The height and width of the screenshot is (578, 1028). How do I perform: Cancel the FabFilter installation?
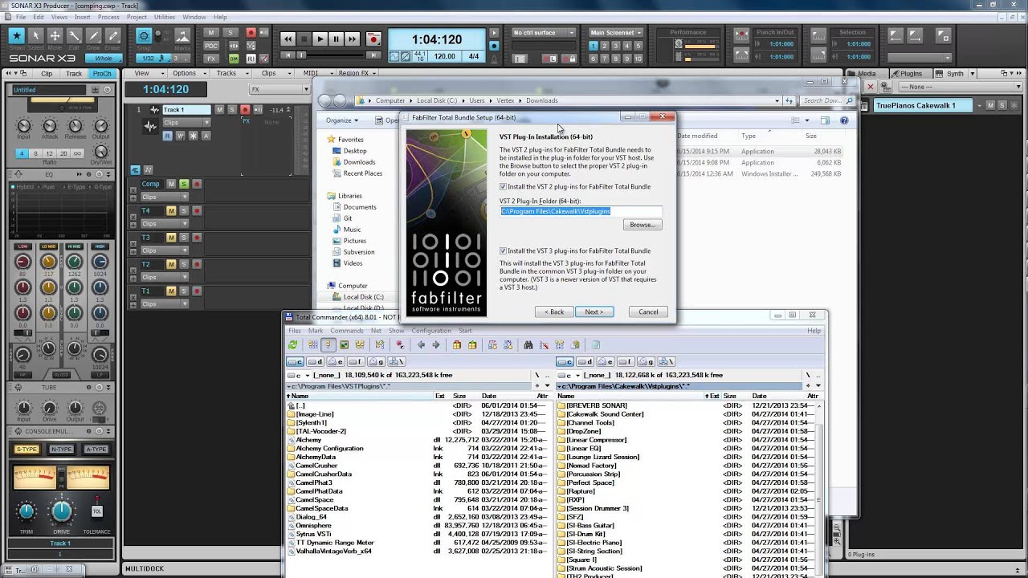648,311
